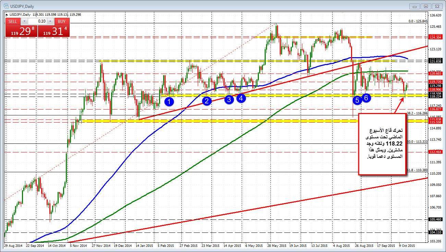Click the 115.550 red price label
The width and height of the screenshot is (446, 252).
[435, 122]
